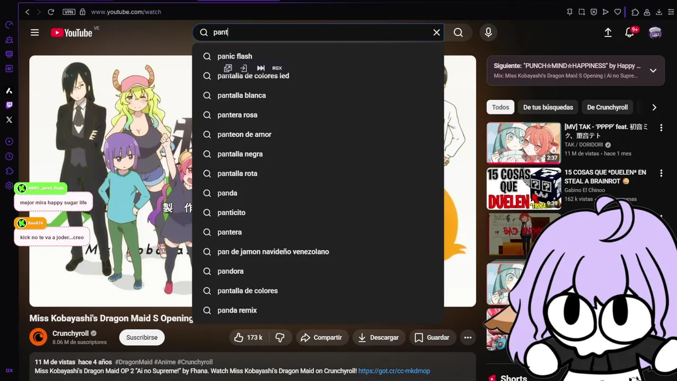Open '15 COSAS QUE DUELEN' video thumbnail
The image size is (677, 381).
click(524, 188)
